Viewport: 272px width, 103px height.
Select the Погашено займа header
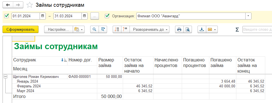pos(223,65)
